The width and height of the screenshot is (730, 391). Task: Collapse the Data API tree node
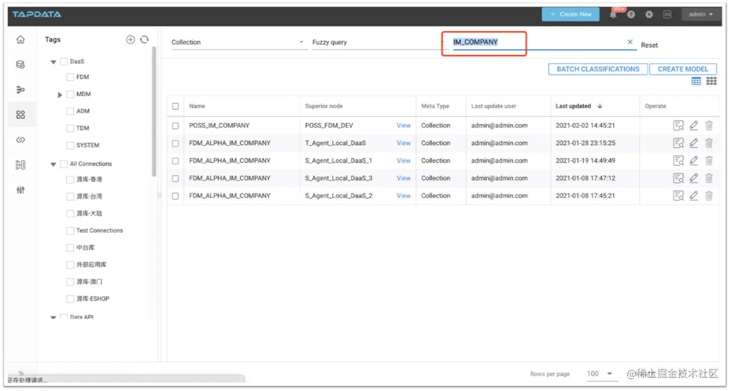tap(54, 317)
